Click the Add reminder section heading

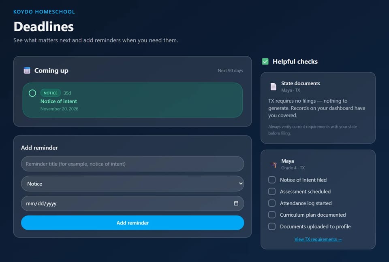coord(39,148)
